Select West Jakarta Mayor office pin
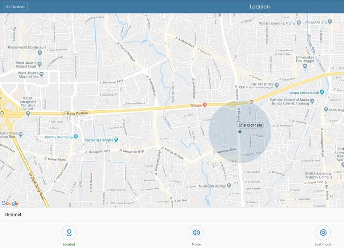344x248 pixels. (x=41, y=74)
